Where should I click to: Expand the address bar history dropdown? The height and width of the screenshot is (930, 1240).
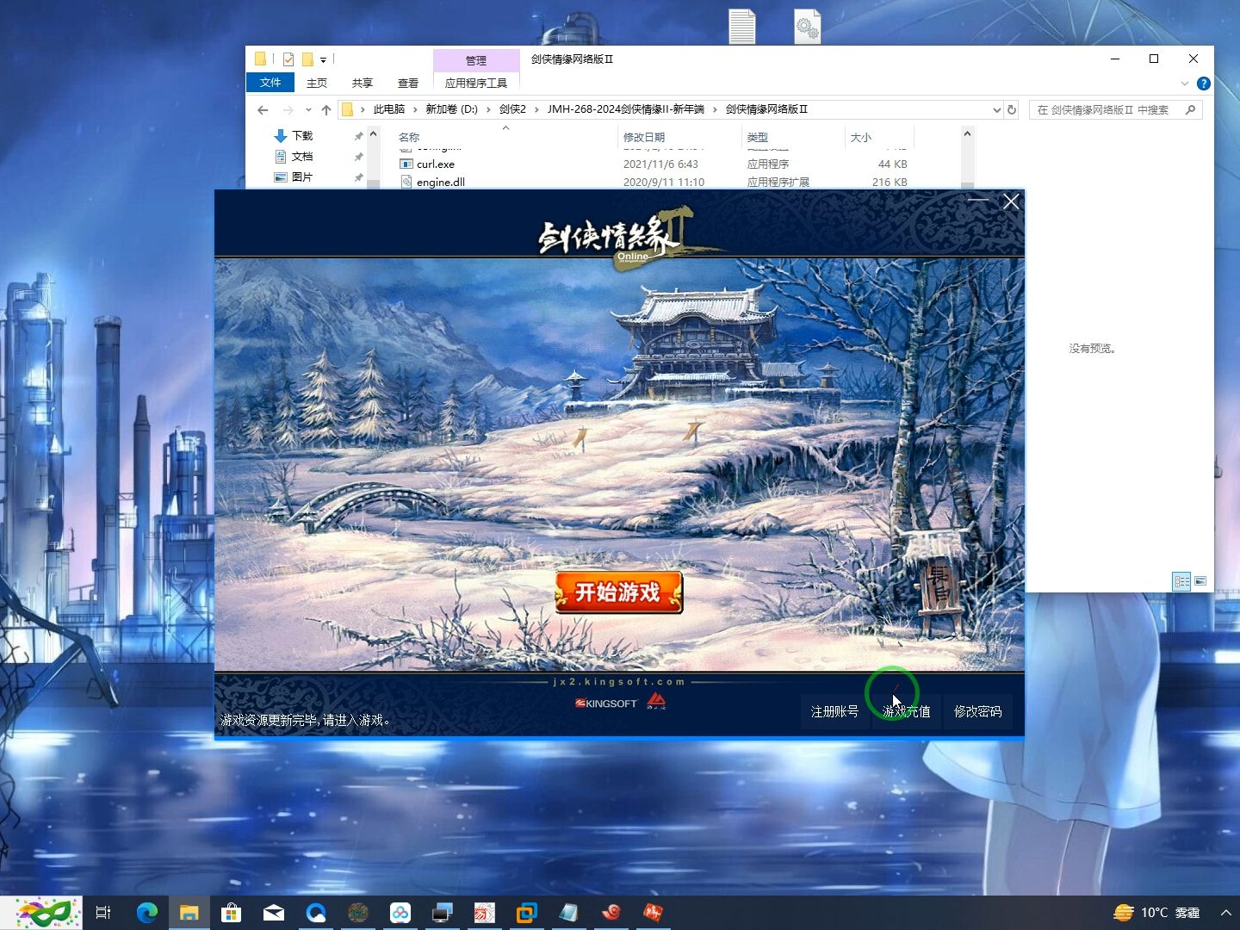coord(996,109)
